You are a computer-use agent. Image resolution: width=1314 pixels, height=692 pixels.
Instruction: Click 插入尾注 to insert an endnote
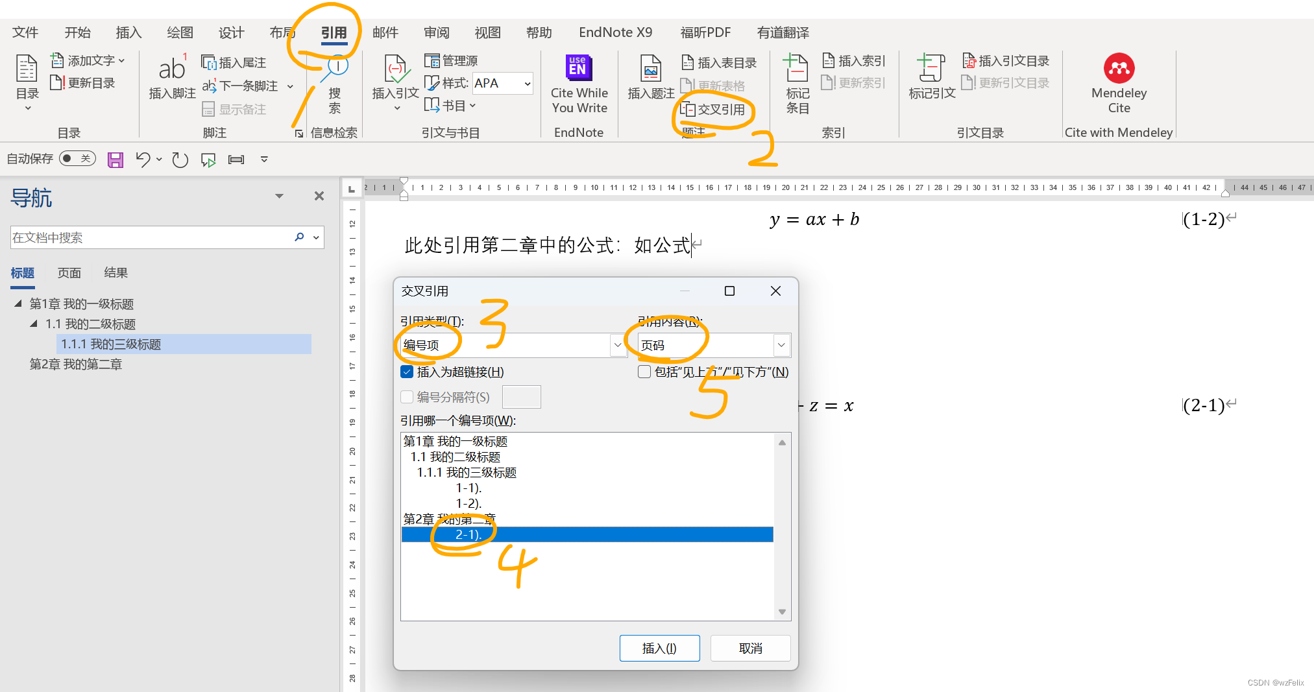(234, 62)
